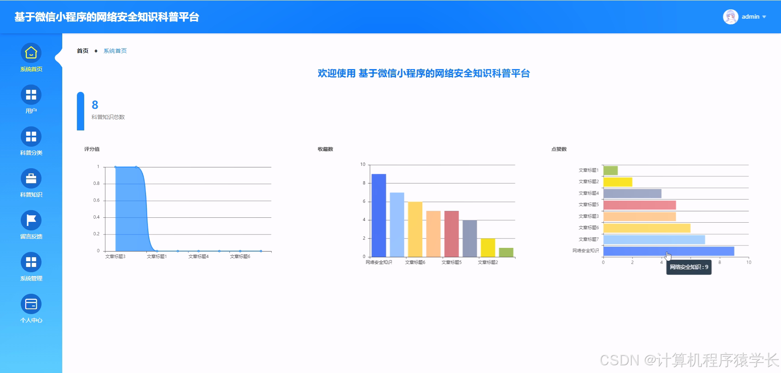Click the yellow 文章标题2 bar in likes chart
781x373 pixels.
[x=618, y=181]
